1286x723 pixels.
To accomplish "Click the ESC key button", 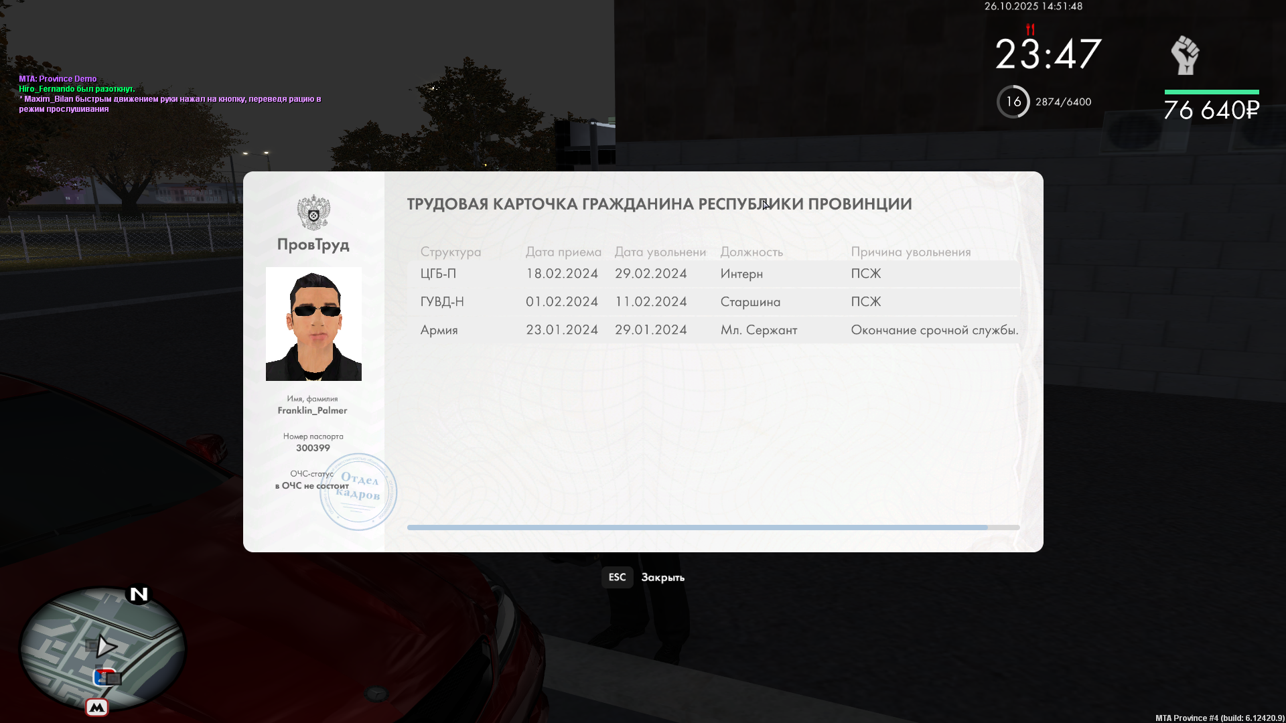I will click(616, 577).
